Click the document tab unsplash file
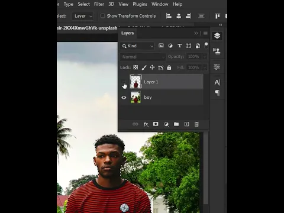This screenshot has height=213, width=284. tap(87, 28)
